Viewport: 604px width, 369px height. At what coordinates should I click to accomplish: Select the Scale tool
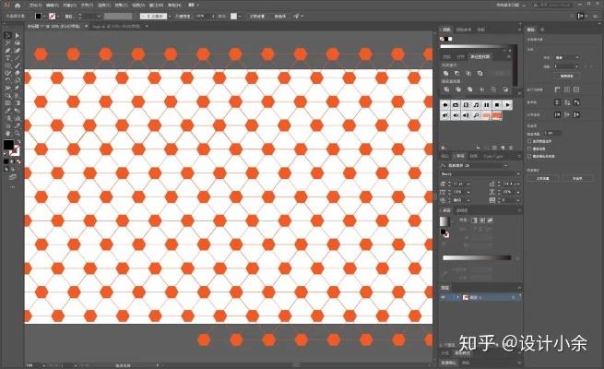tap(18, 80)
